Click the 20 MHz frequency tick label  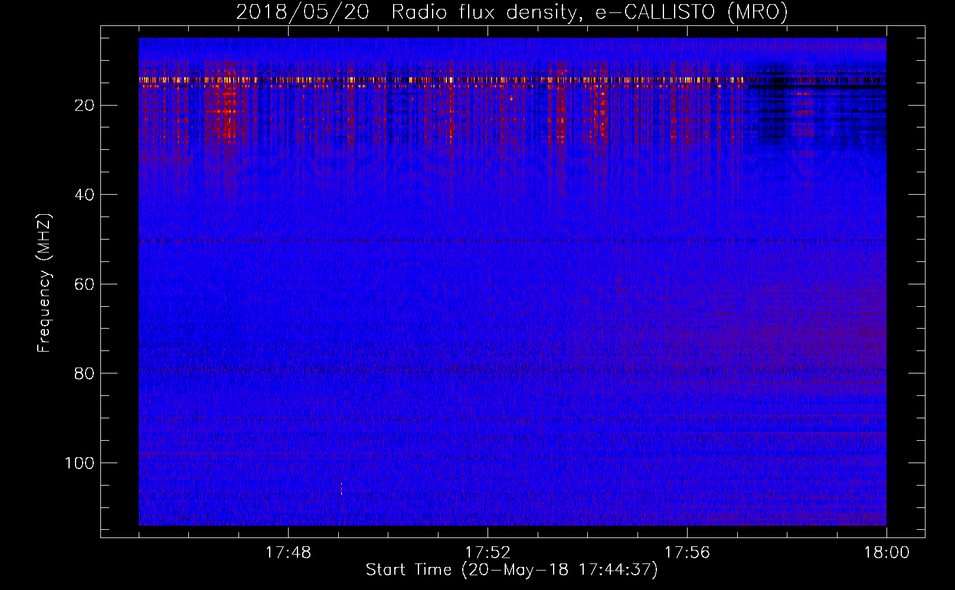coord(84,106)
